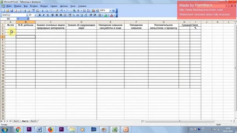Expand the AutoSum functions arrow
237x133 pixels.
[x=81, y=11]
